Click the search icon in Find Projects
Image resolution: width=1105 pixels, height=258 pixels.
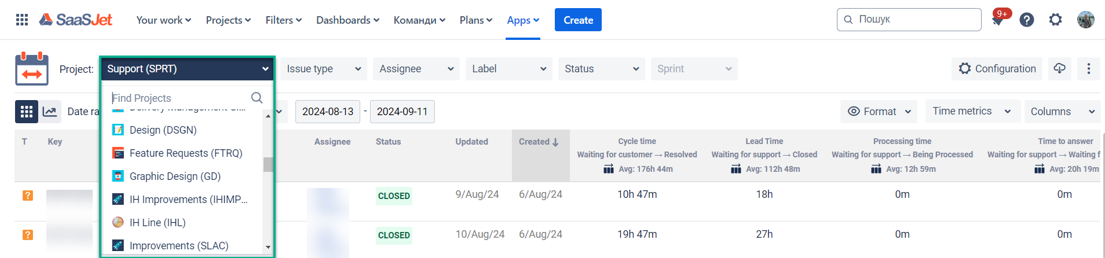pos(257,98)
